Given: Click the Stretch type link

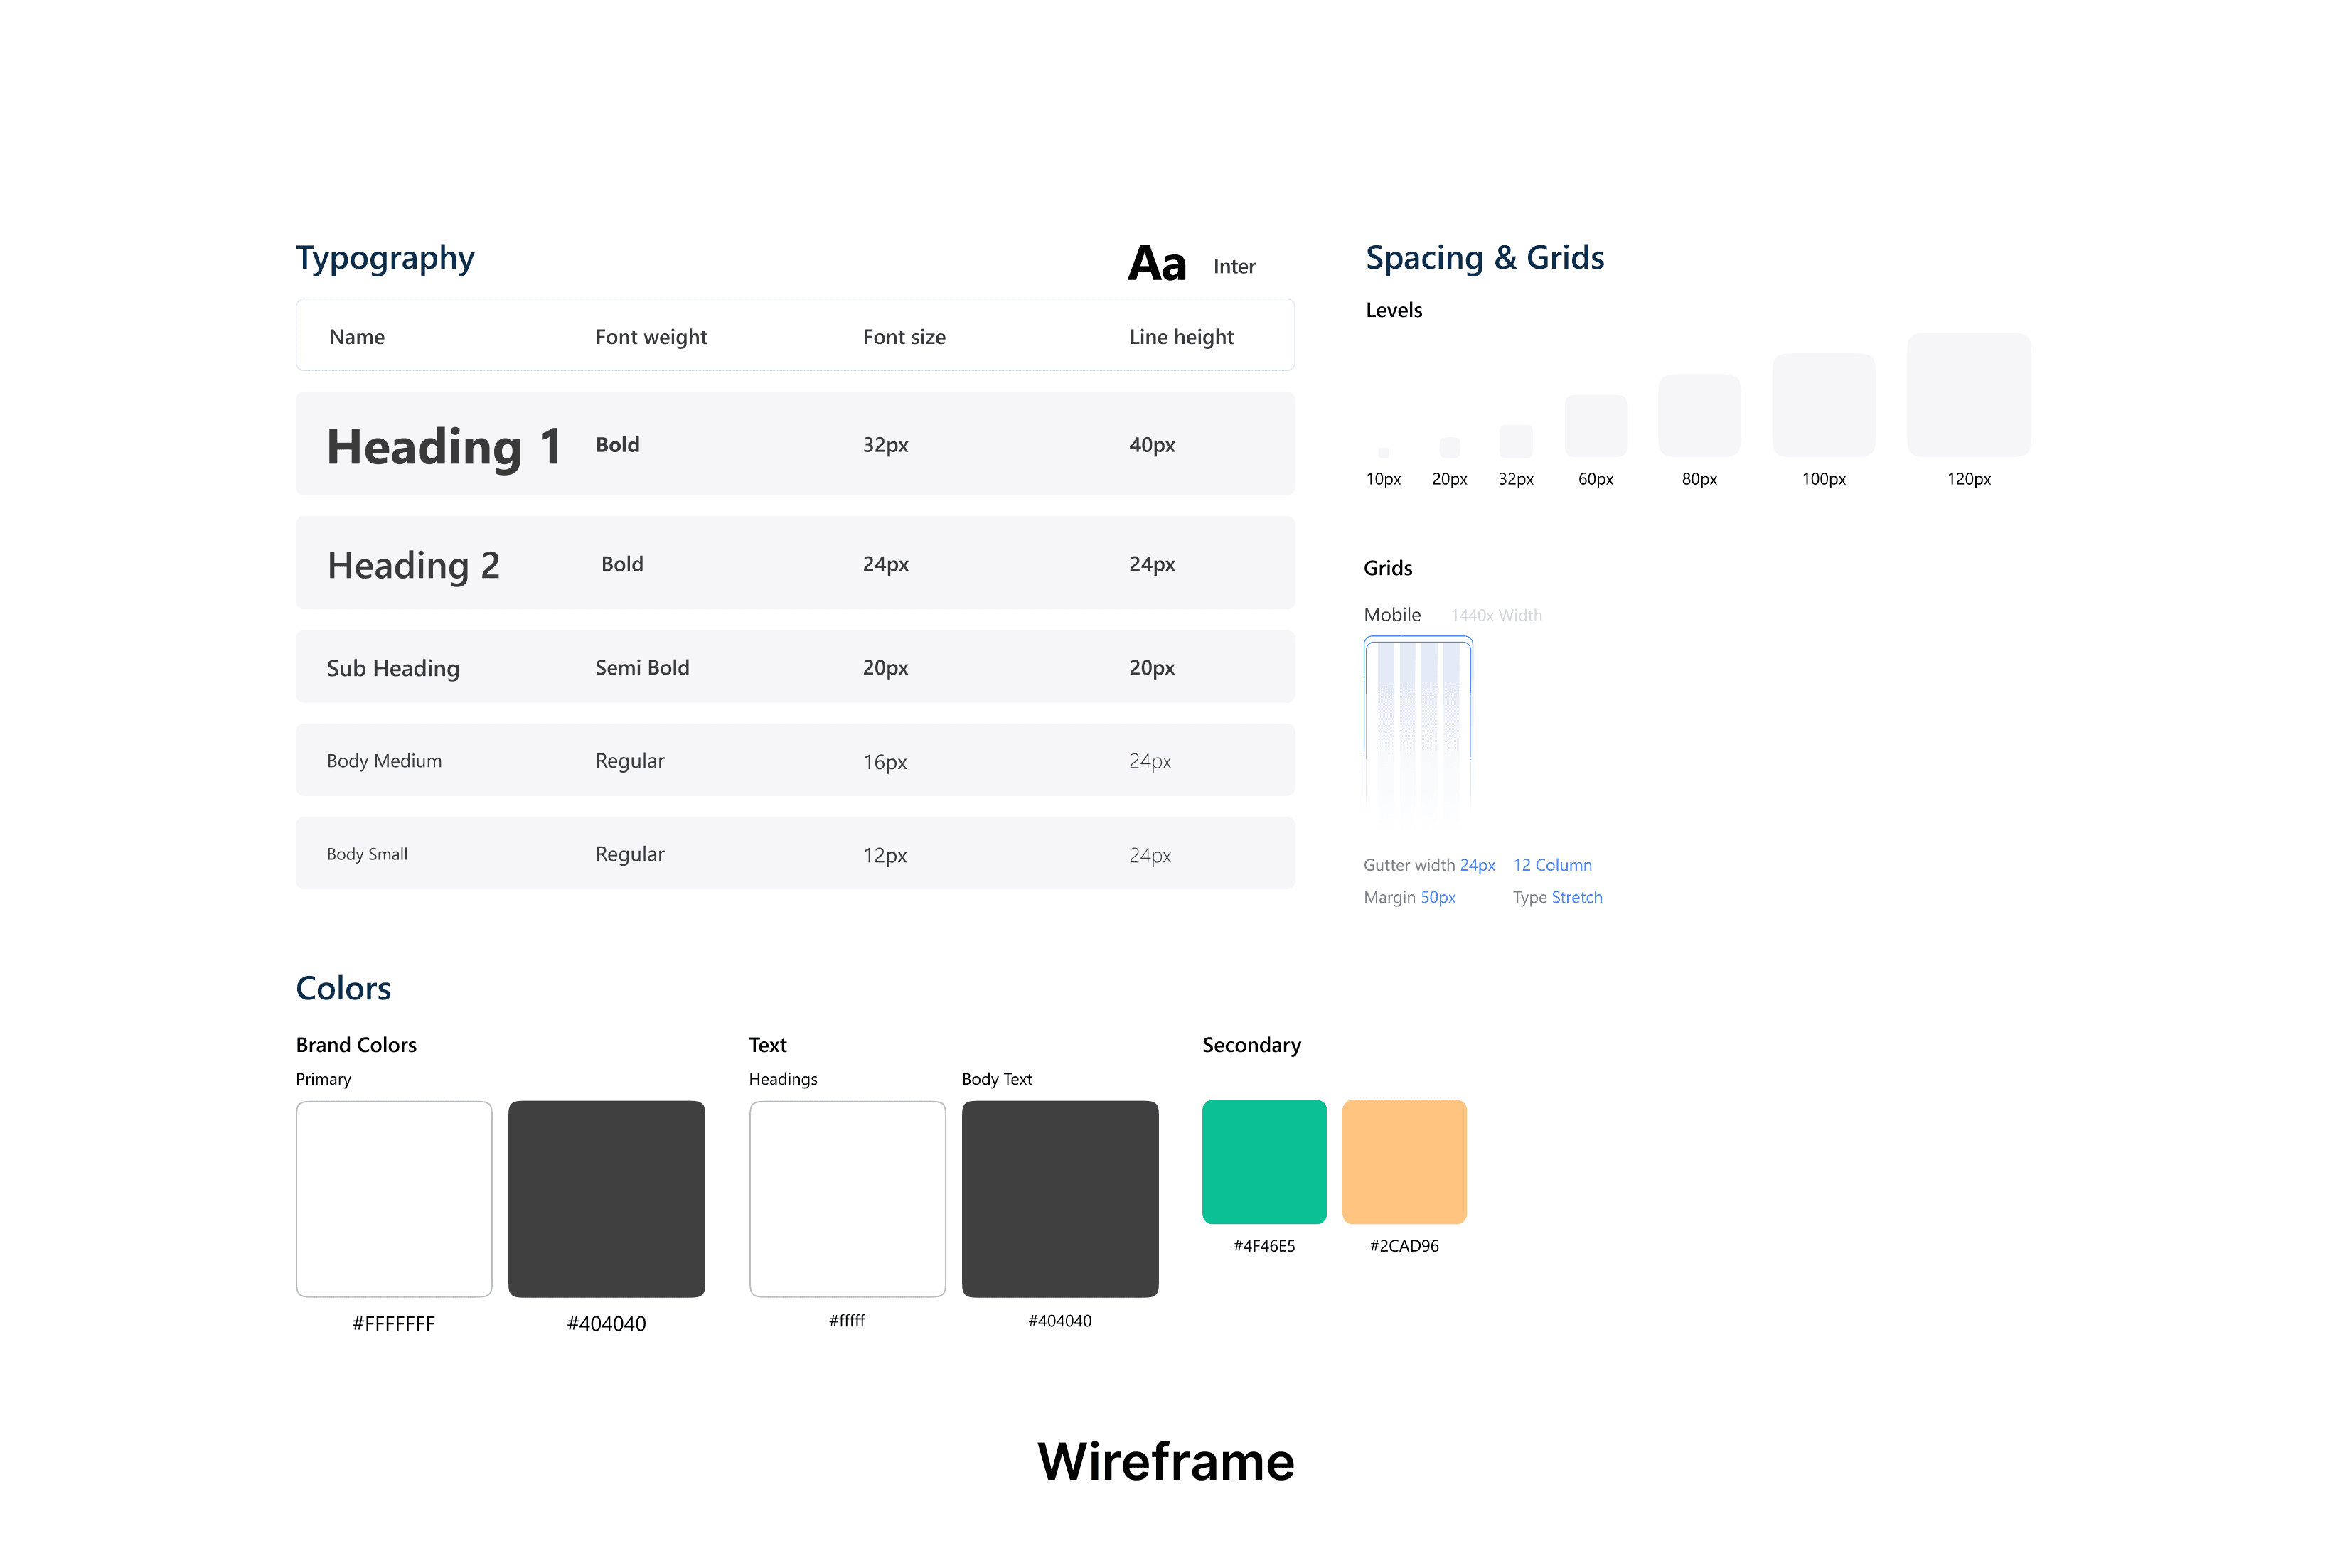Looking at the screenshot, I should click(x=1576, y=897).
